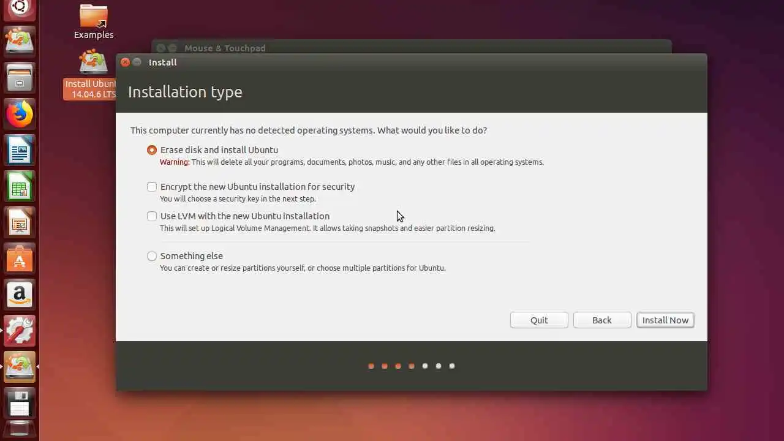The width and height of the screenshot is (784, 441).
Task: Open LibreOffice Writer from the launcher
Action: [20, 150]
